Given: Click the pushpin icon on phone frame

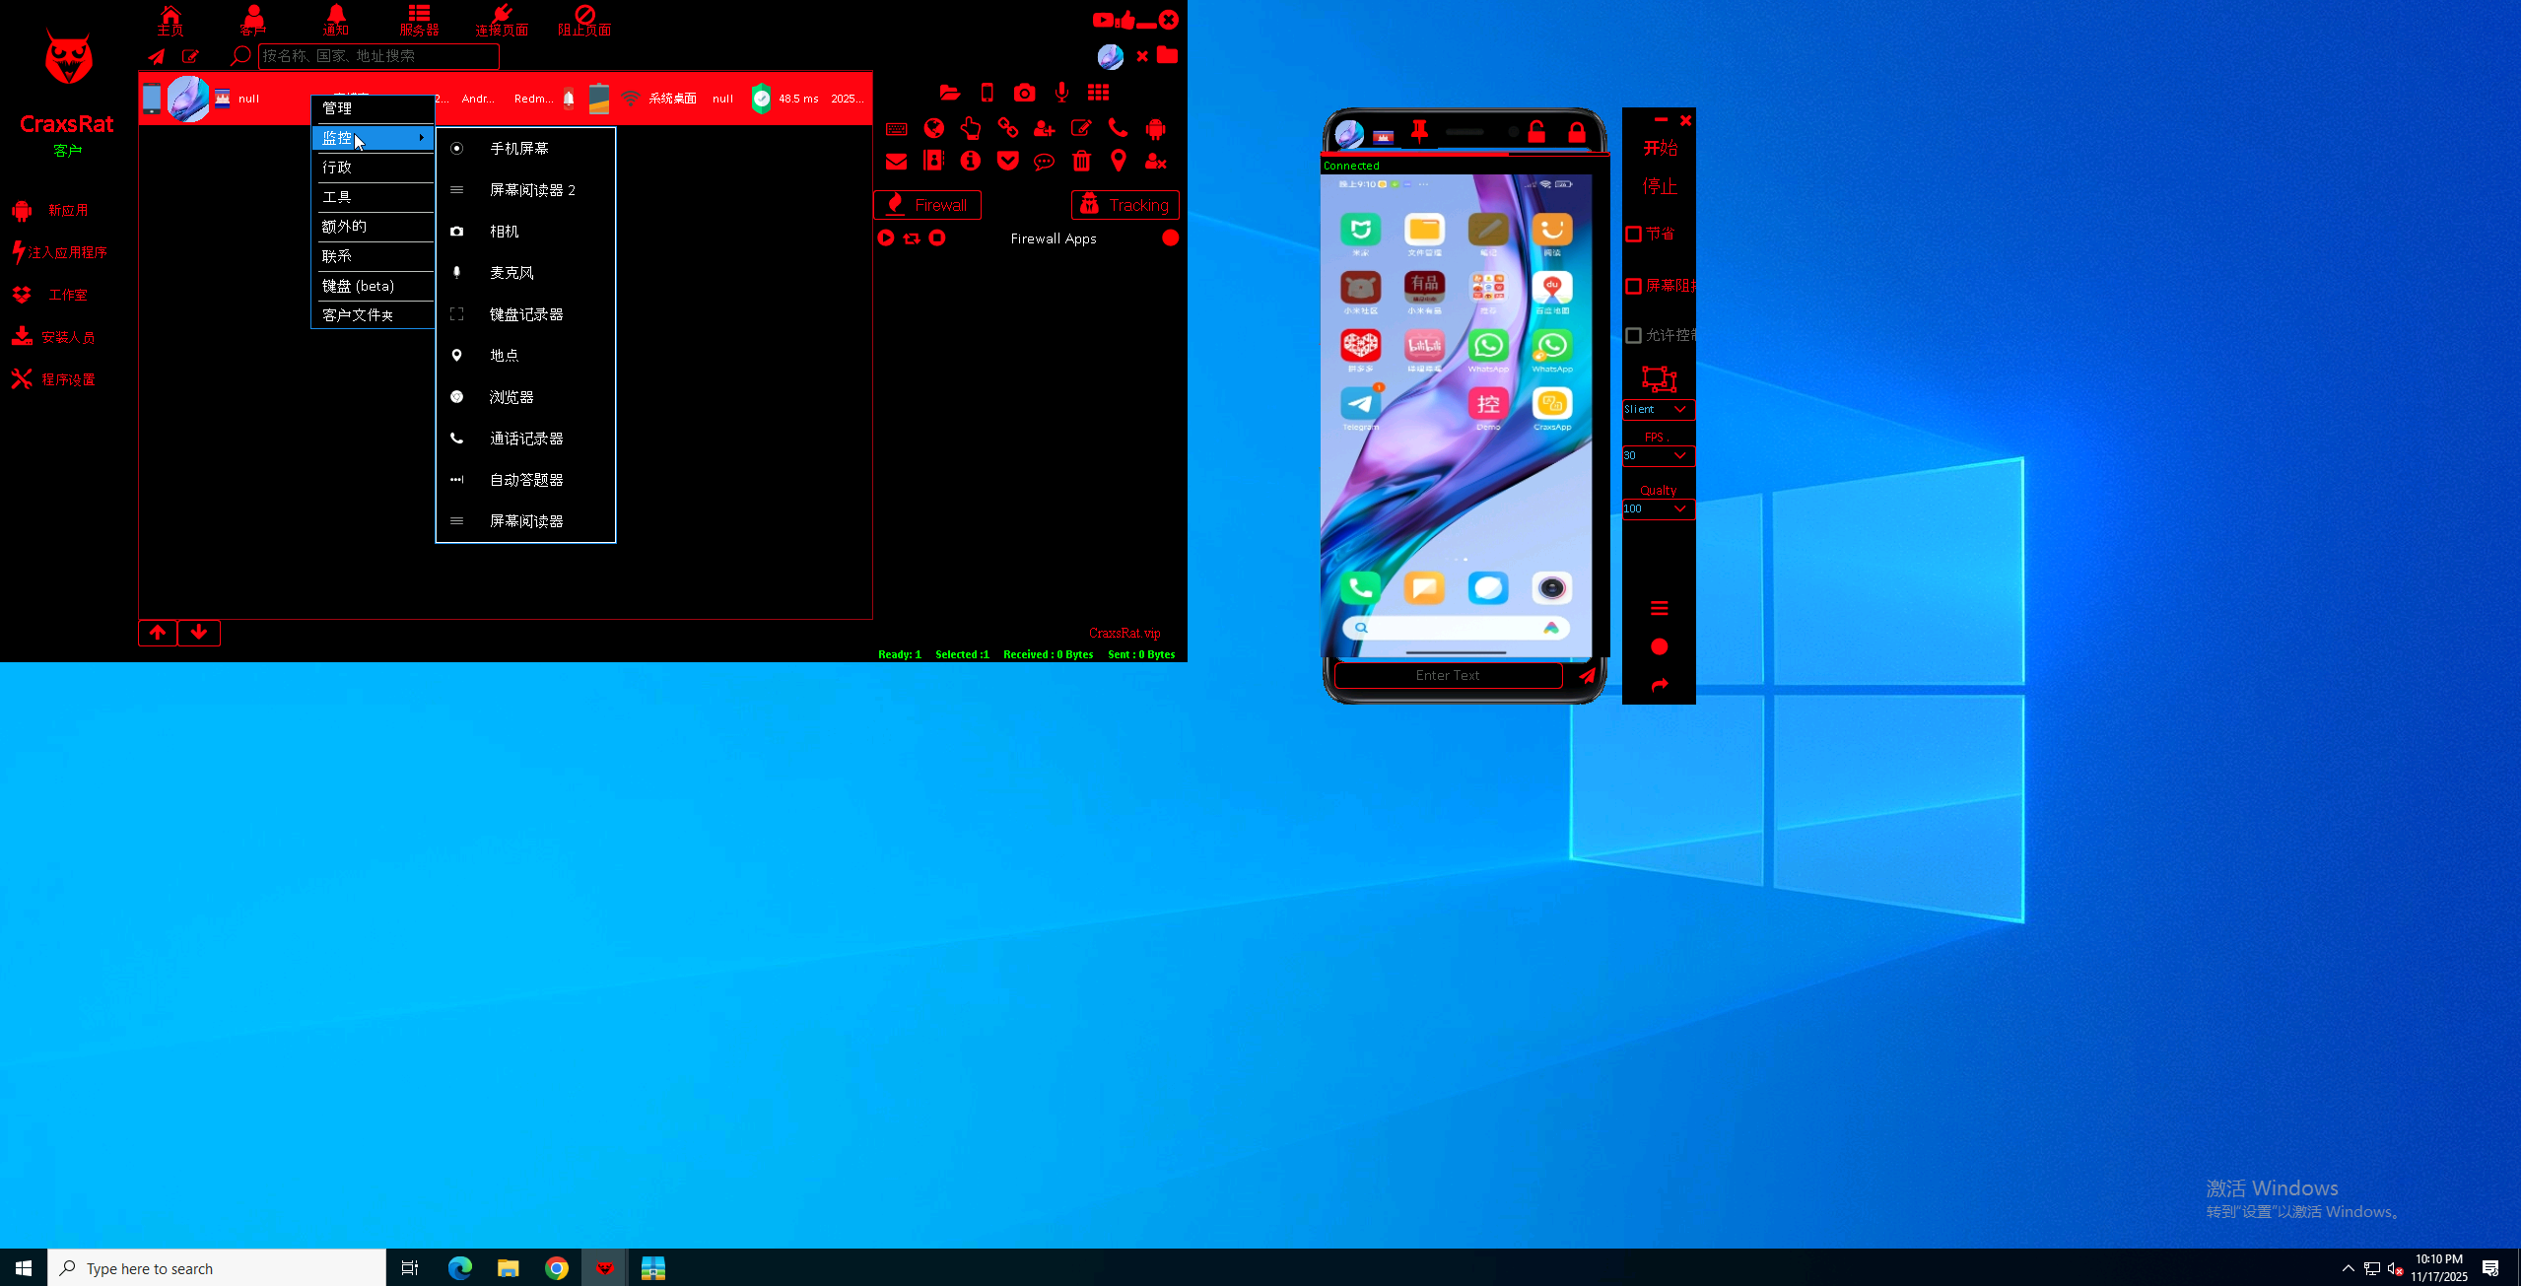Looking at the screenshot, I should 1419,132.
